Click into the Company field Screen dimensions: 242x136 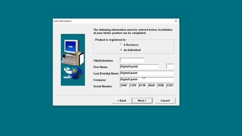point(147,79)
